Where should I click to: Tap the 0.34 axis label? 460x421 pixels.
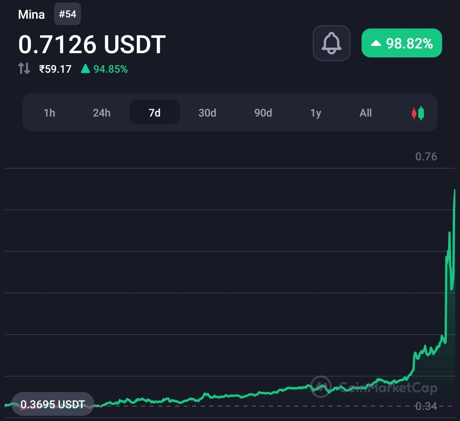point(426,406)
